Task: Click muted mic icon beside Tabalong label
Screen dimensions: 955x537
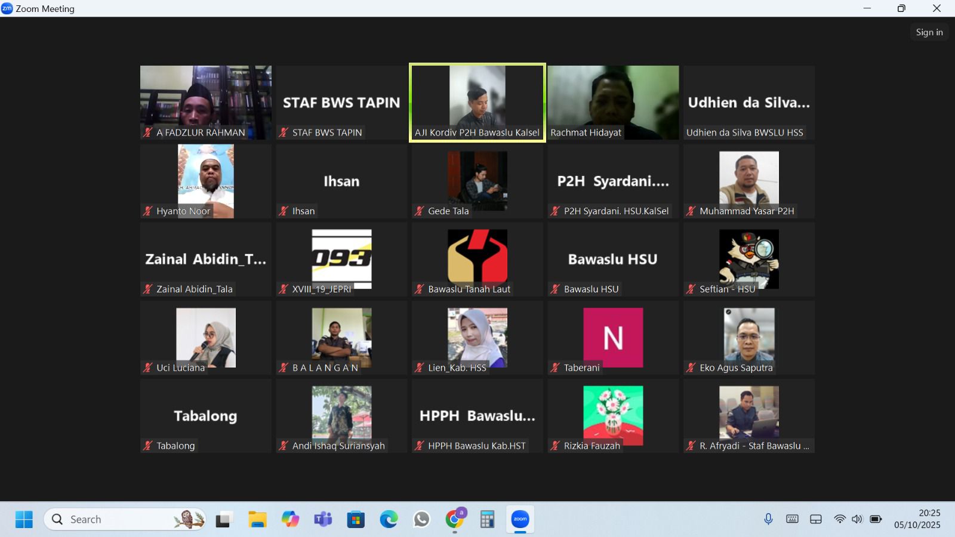Action: click(148, 446)
